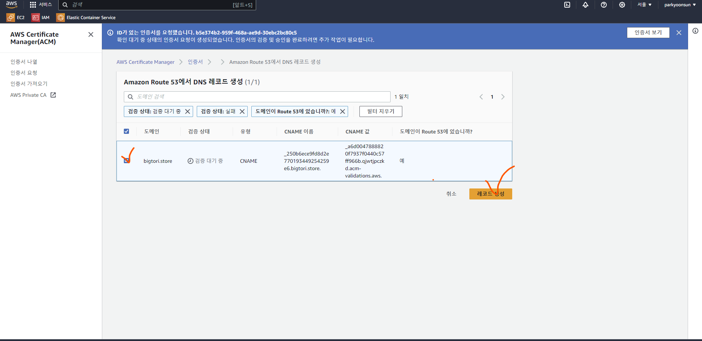
Task: Click the 'bigtori.store' domain cell
Action: 158,161
